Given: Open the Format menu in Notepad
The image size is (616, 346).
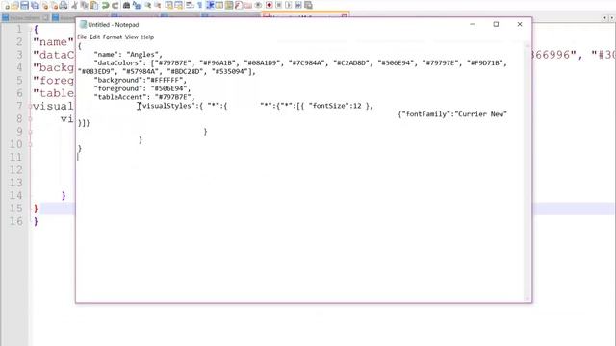Looking at the screenshot, I should coord(113,37).
